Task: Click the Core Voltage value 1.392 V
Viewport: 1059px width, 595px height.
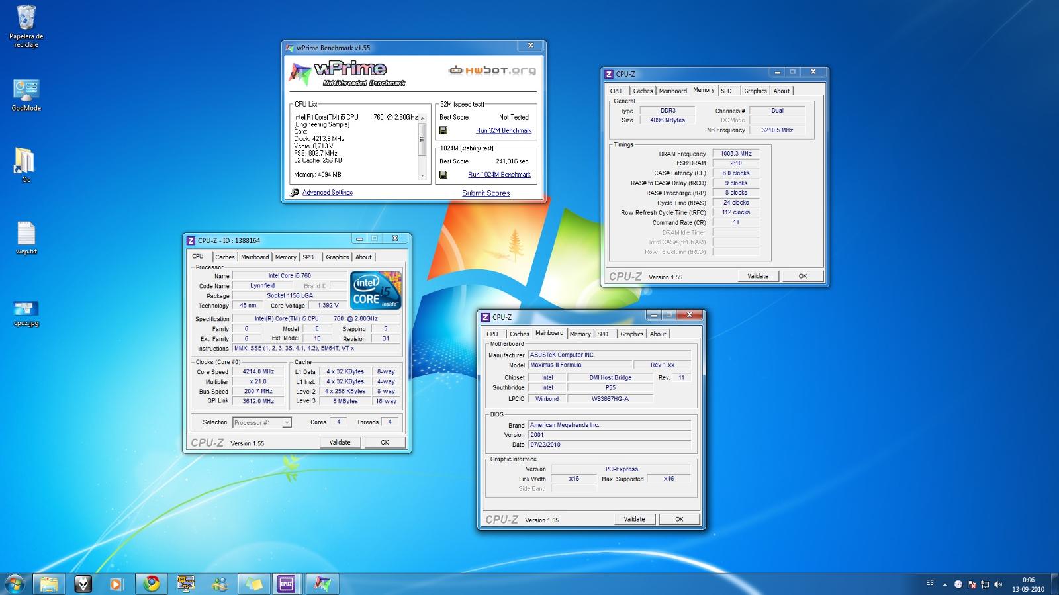Action: pos(328,306)
